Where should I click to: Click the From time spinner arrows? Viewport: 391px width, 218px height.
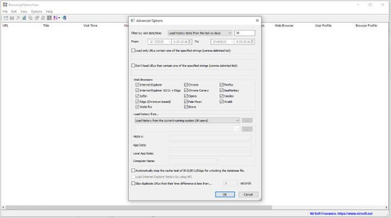click(189, 42)
